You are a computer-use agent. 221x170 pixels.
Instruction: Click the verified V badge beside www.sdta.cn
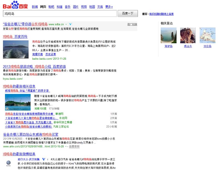click(70, 24)
